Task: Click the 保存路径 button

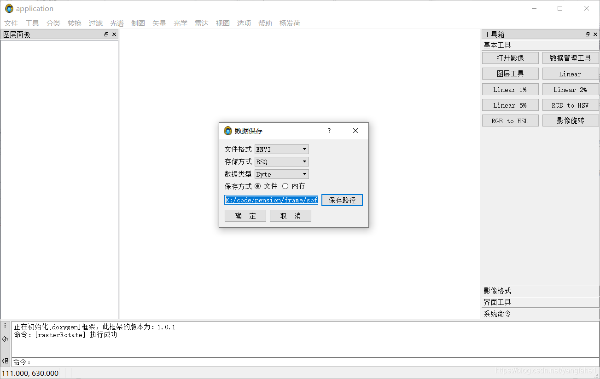Action: point(342,200)
